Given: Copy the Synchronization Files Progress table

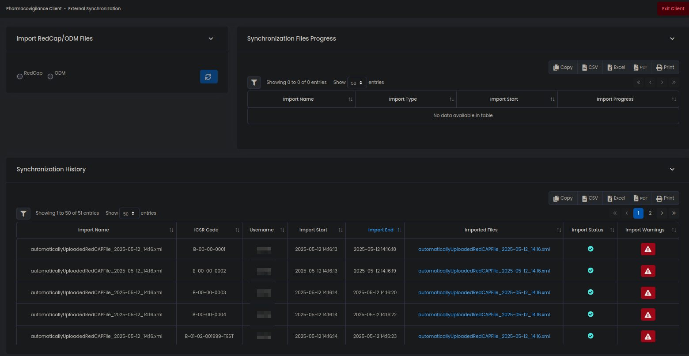Looking at the screenshot, I should coord(563,68).
